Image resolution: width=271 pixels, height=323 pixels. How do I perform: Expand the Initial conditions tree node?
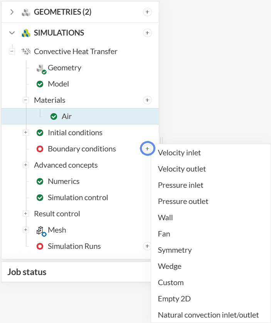coord(26,133)
